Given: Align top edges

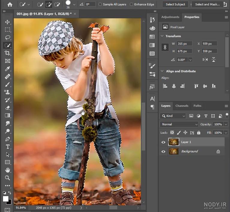Looking at the screenshot, I should (196, 86).
